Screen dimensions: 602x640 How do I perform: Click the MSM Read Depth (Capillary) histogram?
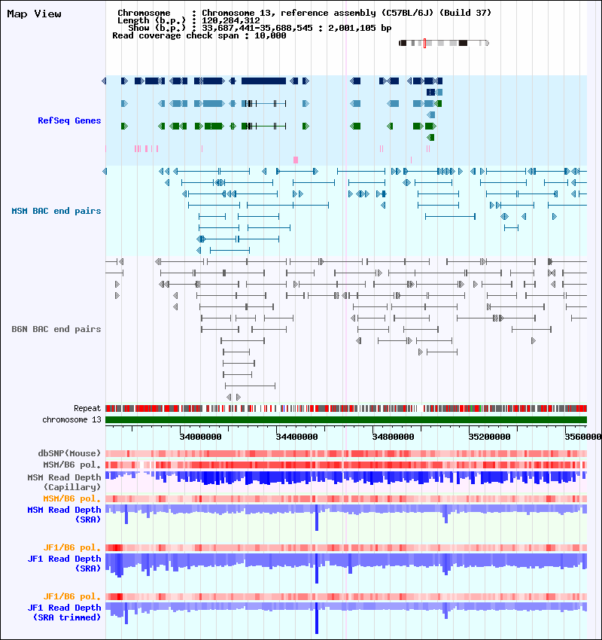346,477
